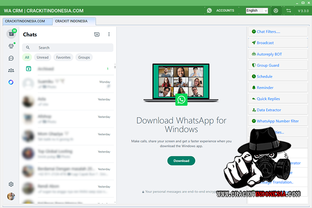
Task: Open the Communities icon in left sidebar
Action: [11, 70]
